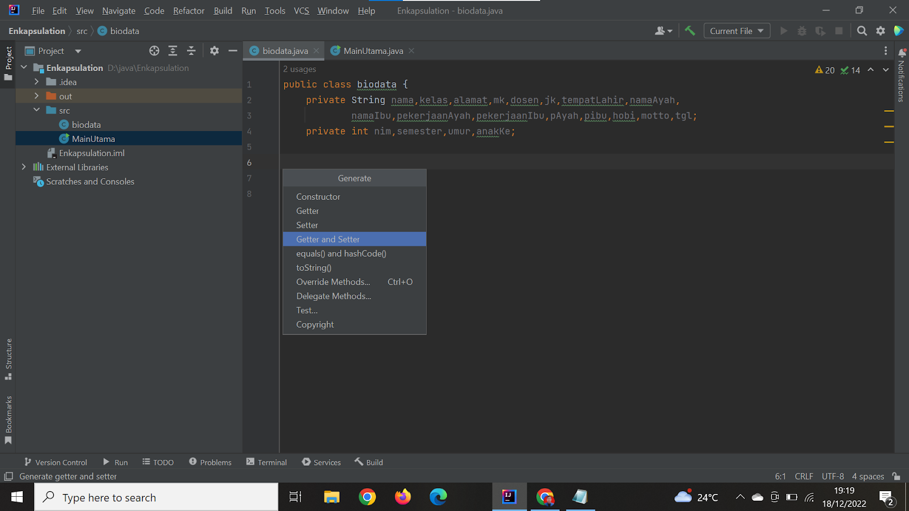Open Notifications bell in right sidebar
Image resolution: width=909 pixels, height=511 pixels.
(902, 52)
